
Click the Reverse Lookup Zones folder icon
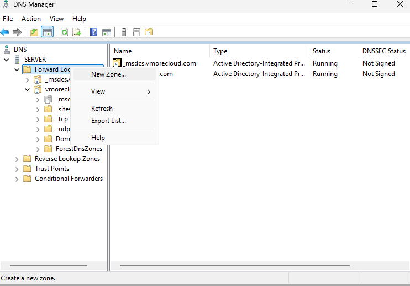pyautogui.click(x=27, y=159)
